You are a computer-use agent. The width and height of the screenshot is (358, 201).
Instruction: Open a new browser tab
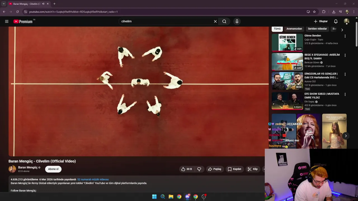pos(54,4)
